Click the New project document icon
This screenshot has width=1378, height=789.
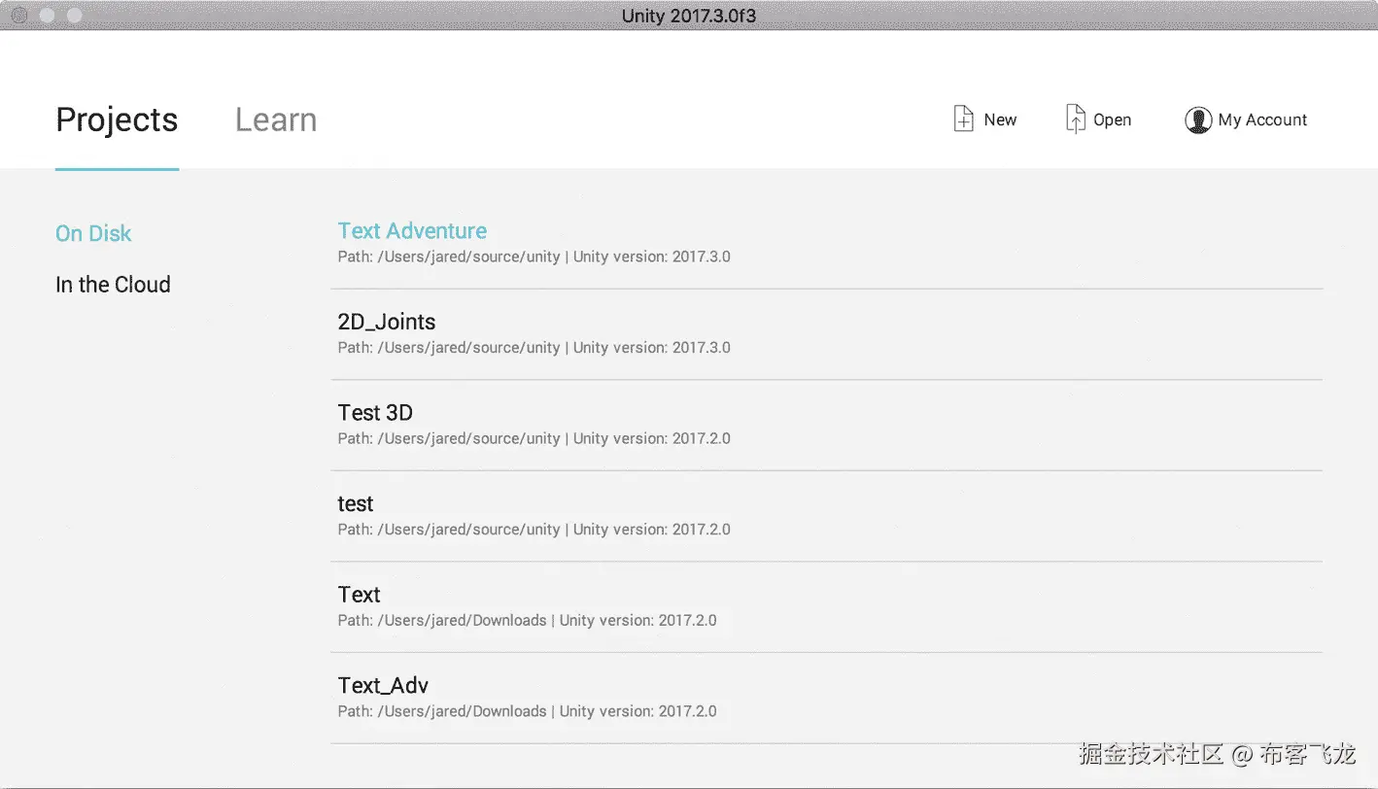click(963, 120)
